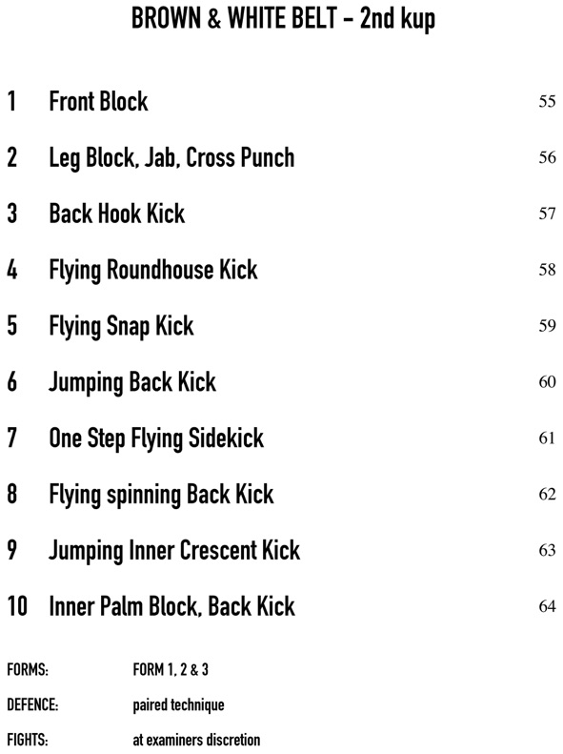
Task: Select Flying Snap Kick item
Action: [121, 327]
